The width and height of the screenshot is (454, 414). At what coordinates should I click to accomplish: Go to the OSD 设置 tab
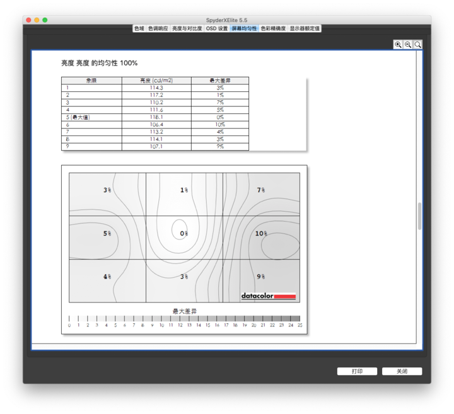[x=217, y=28]
